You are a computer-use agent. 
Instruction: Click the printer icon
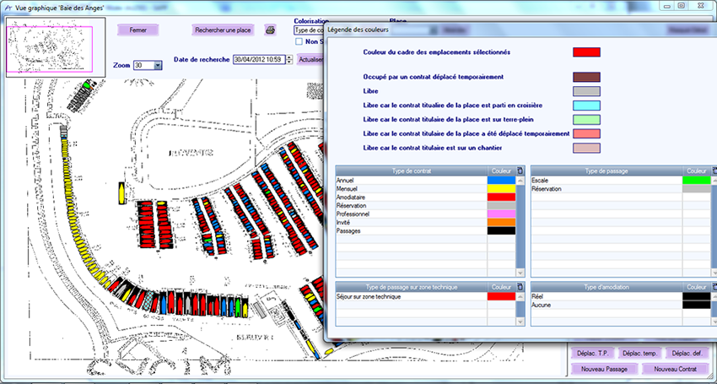point(271,30)
